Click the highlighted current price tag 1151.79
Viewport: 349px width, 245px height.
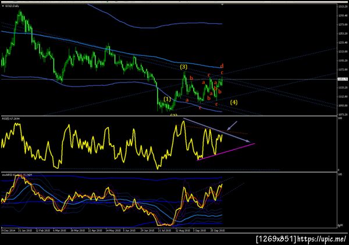click(x=343, y=79)
